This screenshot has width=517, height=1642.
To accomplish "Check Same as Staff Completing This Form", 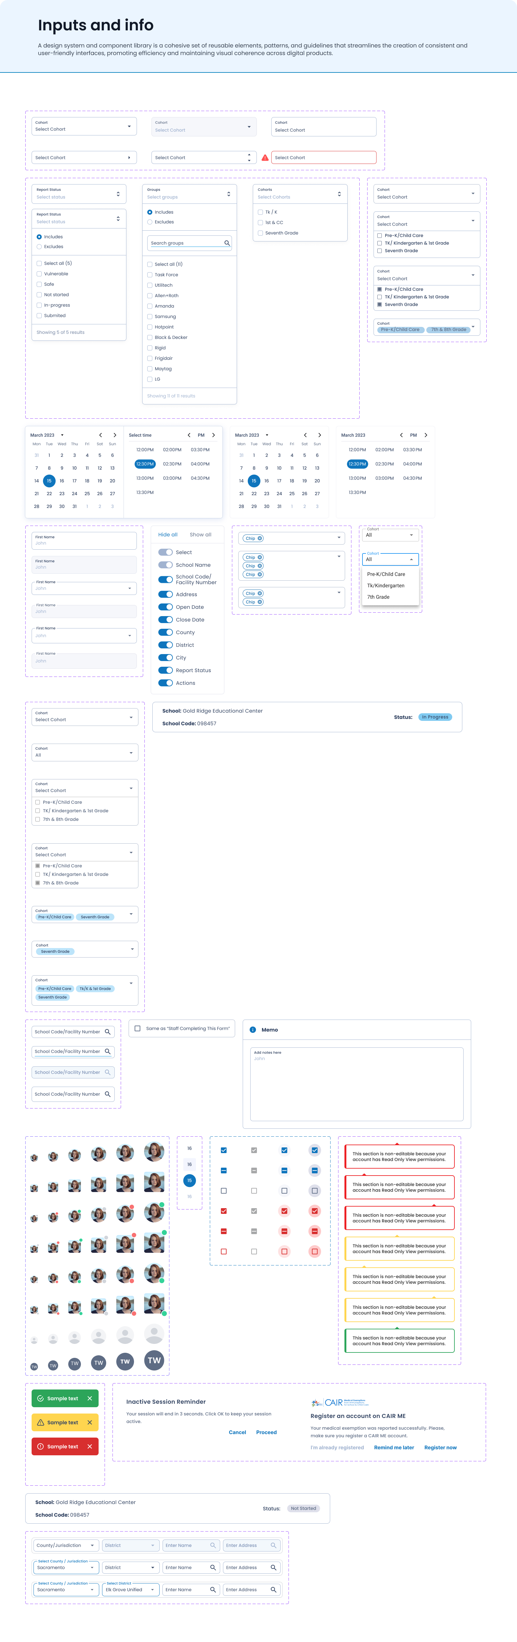I will click(x=137, y=1029).
